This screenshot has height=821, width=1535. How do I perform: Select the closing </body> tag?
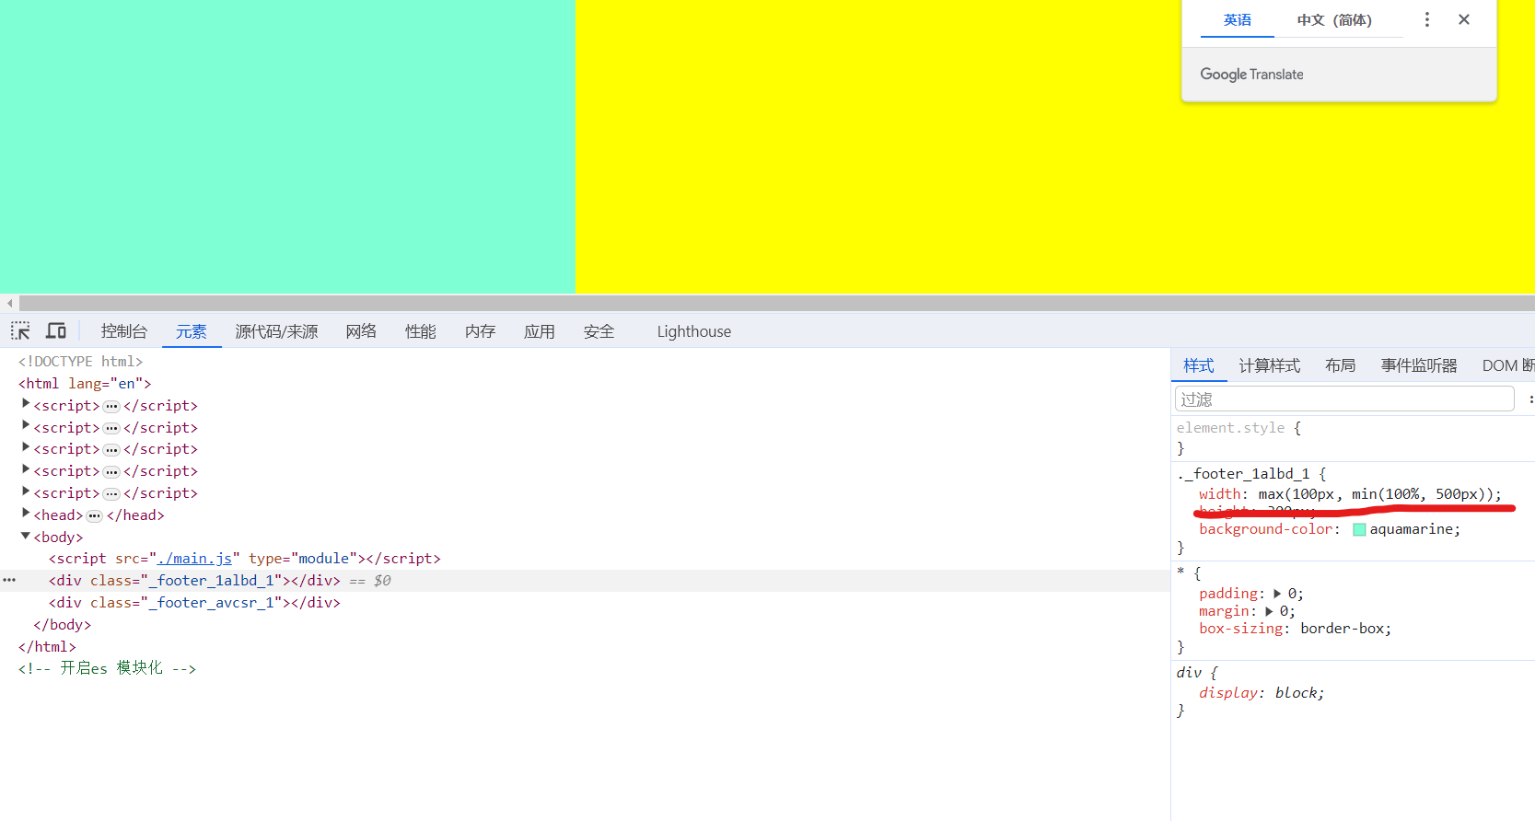point(63,625)
